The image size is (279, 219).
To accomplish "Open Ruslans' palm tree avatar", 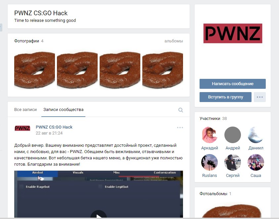I will click(209, 162).
